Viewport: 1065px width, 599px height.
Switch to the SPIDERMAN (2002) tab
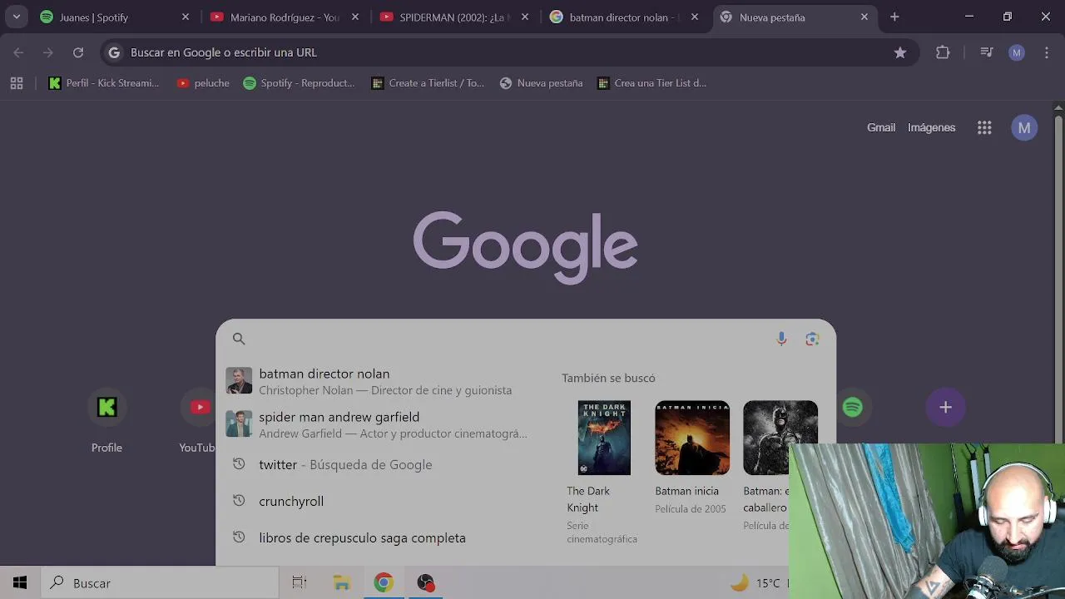455,17
